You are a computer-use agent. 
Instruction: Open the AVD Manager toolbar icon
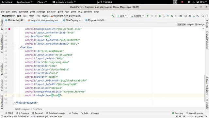194,16
